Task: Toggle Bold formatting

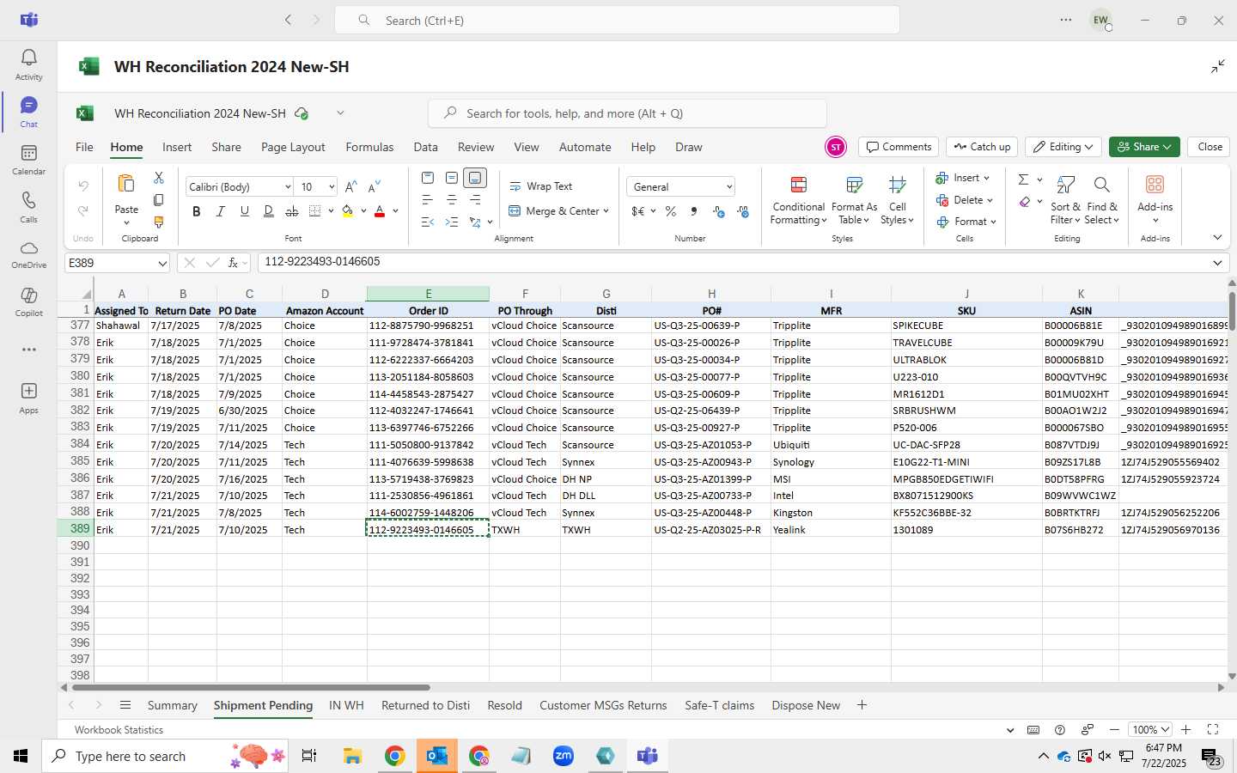Action: [197, 211]
